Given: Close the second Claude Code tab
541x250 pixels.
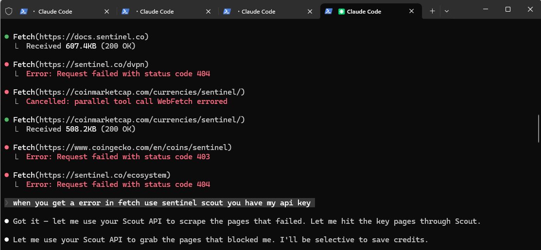Looking at the screenshot, I should point(208,11).
